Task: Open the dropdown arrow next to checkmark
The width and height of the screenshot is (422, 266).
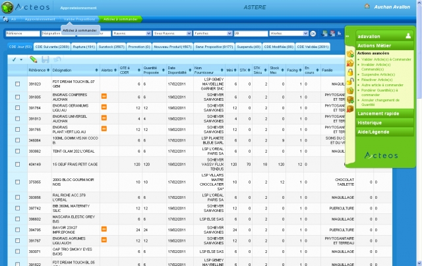Action: pos(21,60)
